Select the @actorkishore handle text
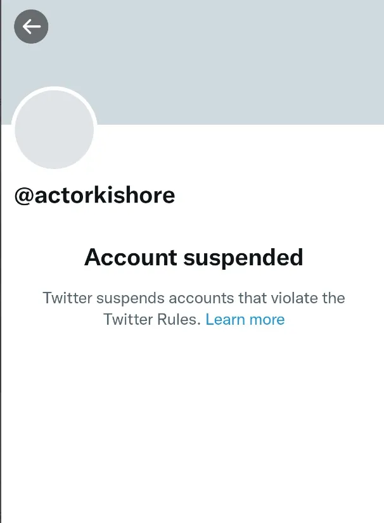 click(x=94, y=195)
